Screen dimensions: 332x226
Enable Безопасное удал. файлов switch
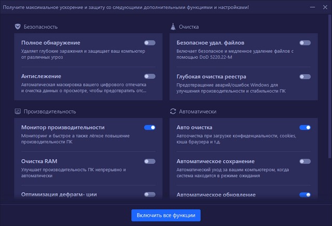pyautogui.click(x=305, y=43)
